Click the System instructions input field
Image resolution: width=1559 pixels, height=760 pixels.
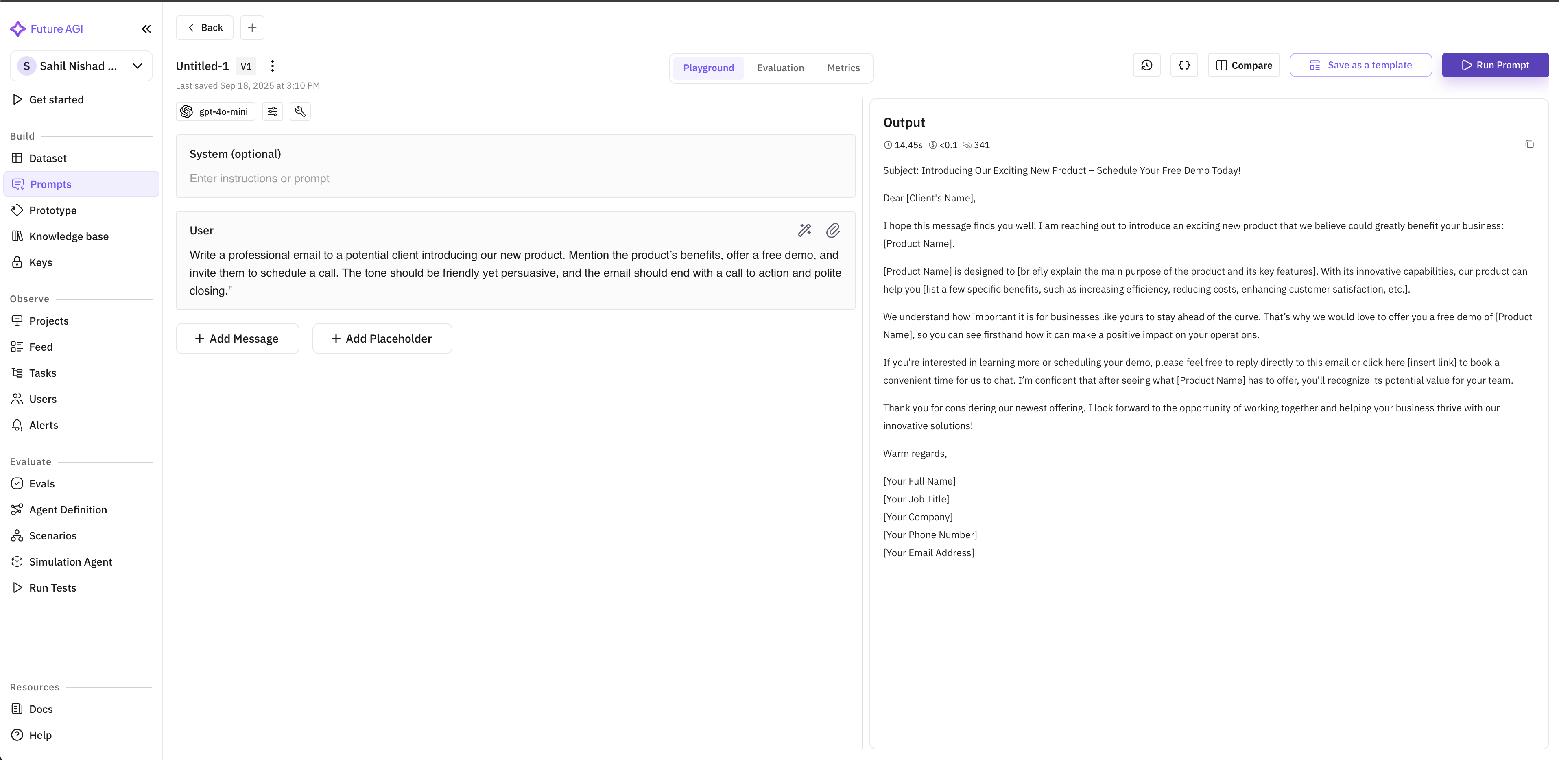pos(514,179)
